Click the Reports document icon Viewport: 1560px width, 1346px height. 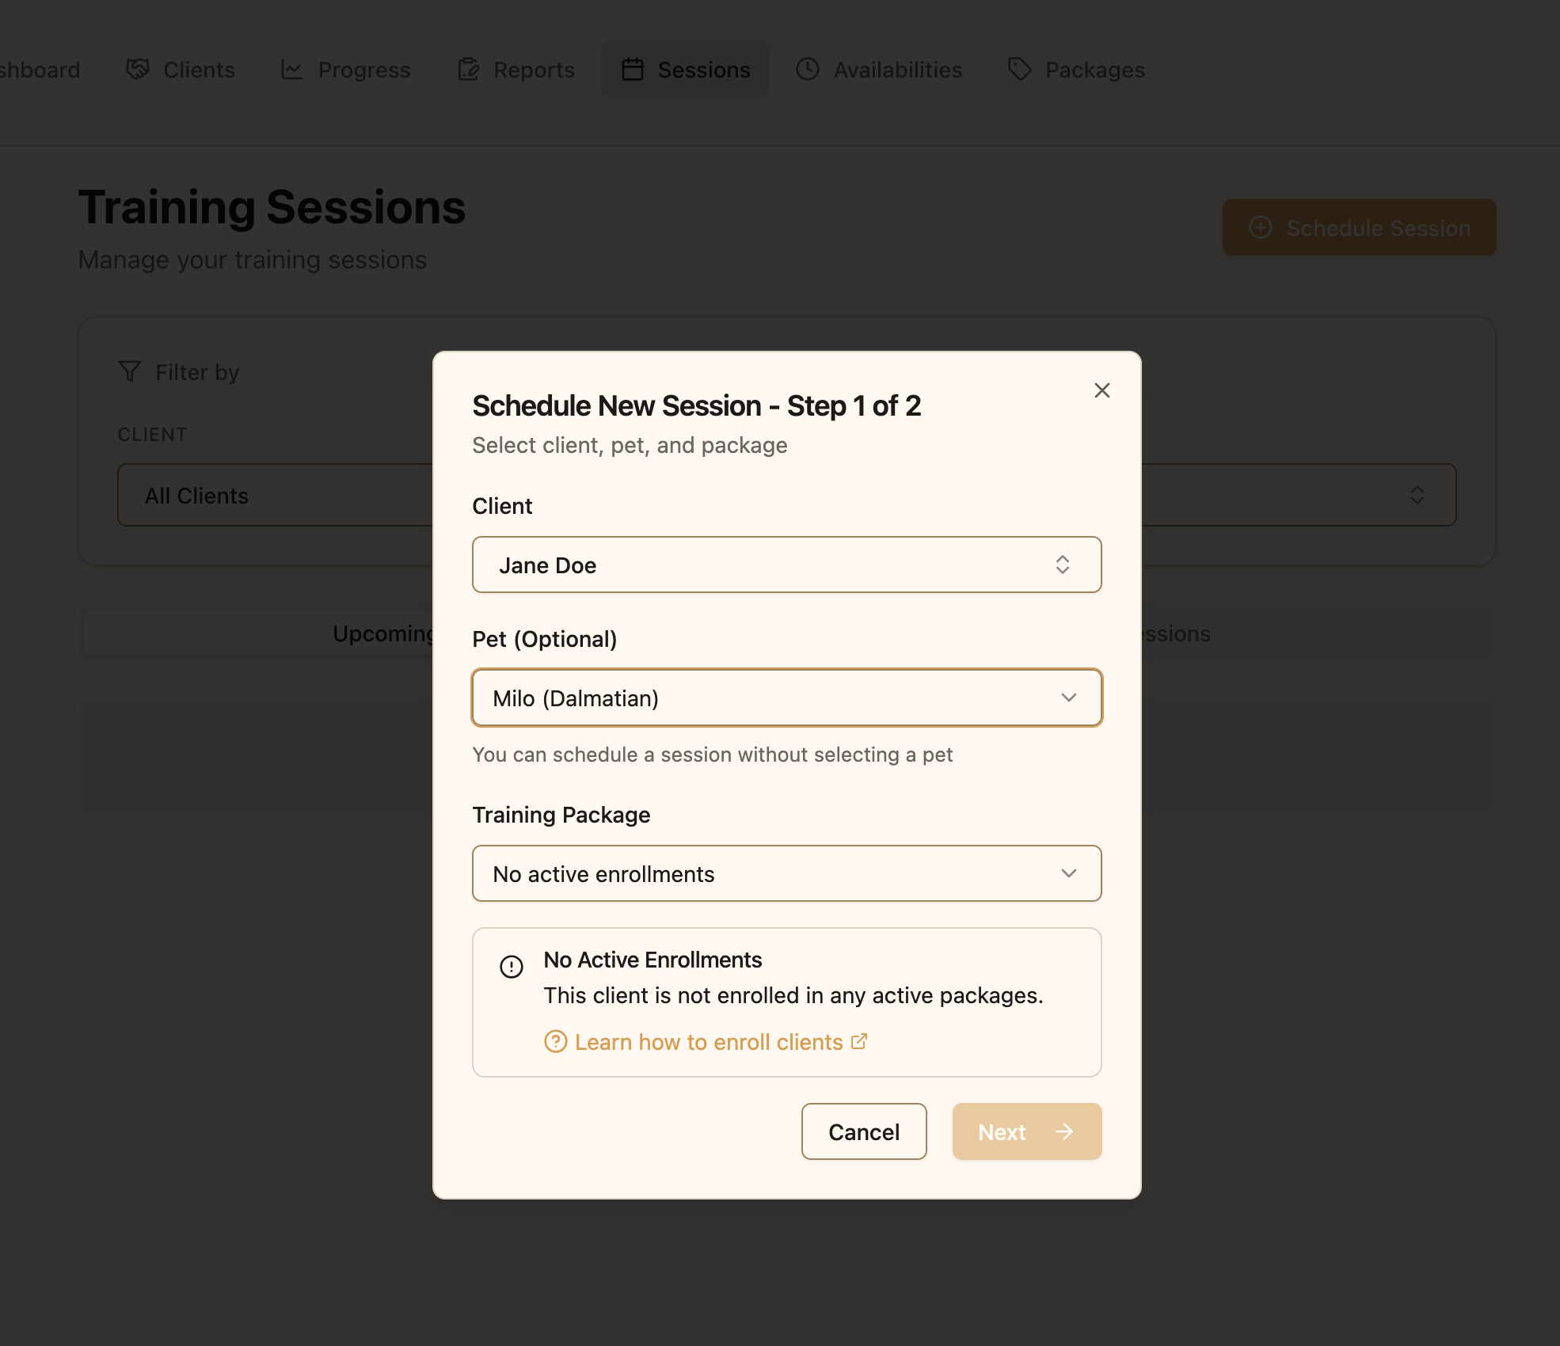point(469,70)
